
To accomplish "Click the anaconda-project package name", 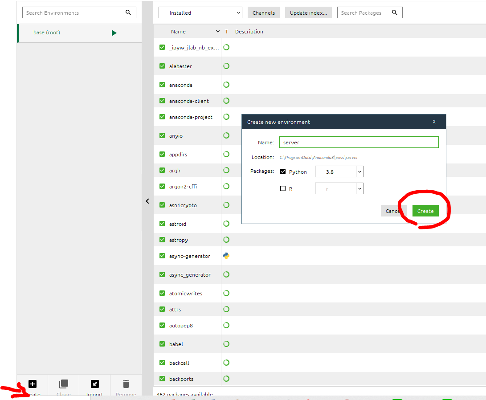I will pyautogui.click(x=191, y=117).
